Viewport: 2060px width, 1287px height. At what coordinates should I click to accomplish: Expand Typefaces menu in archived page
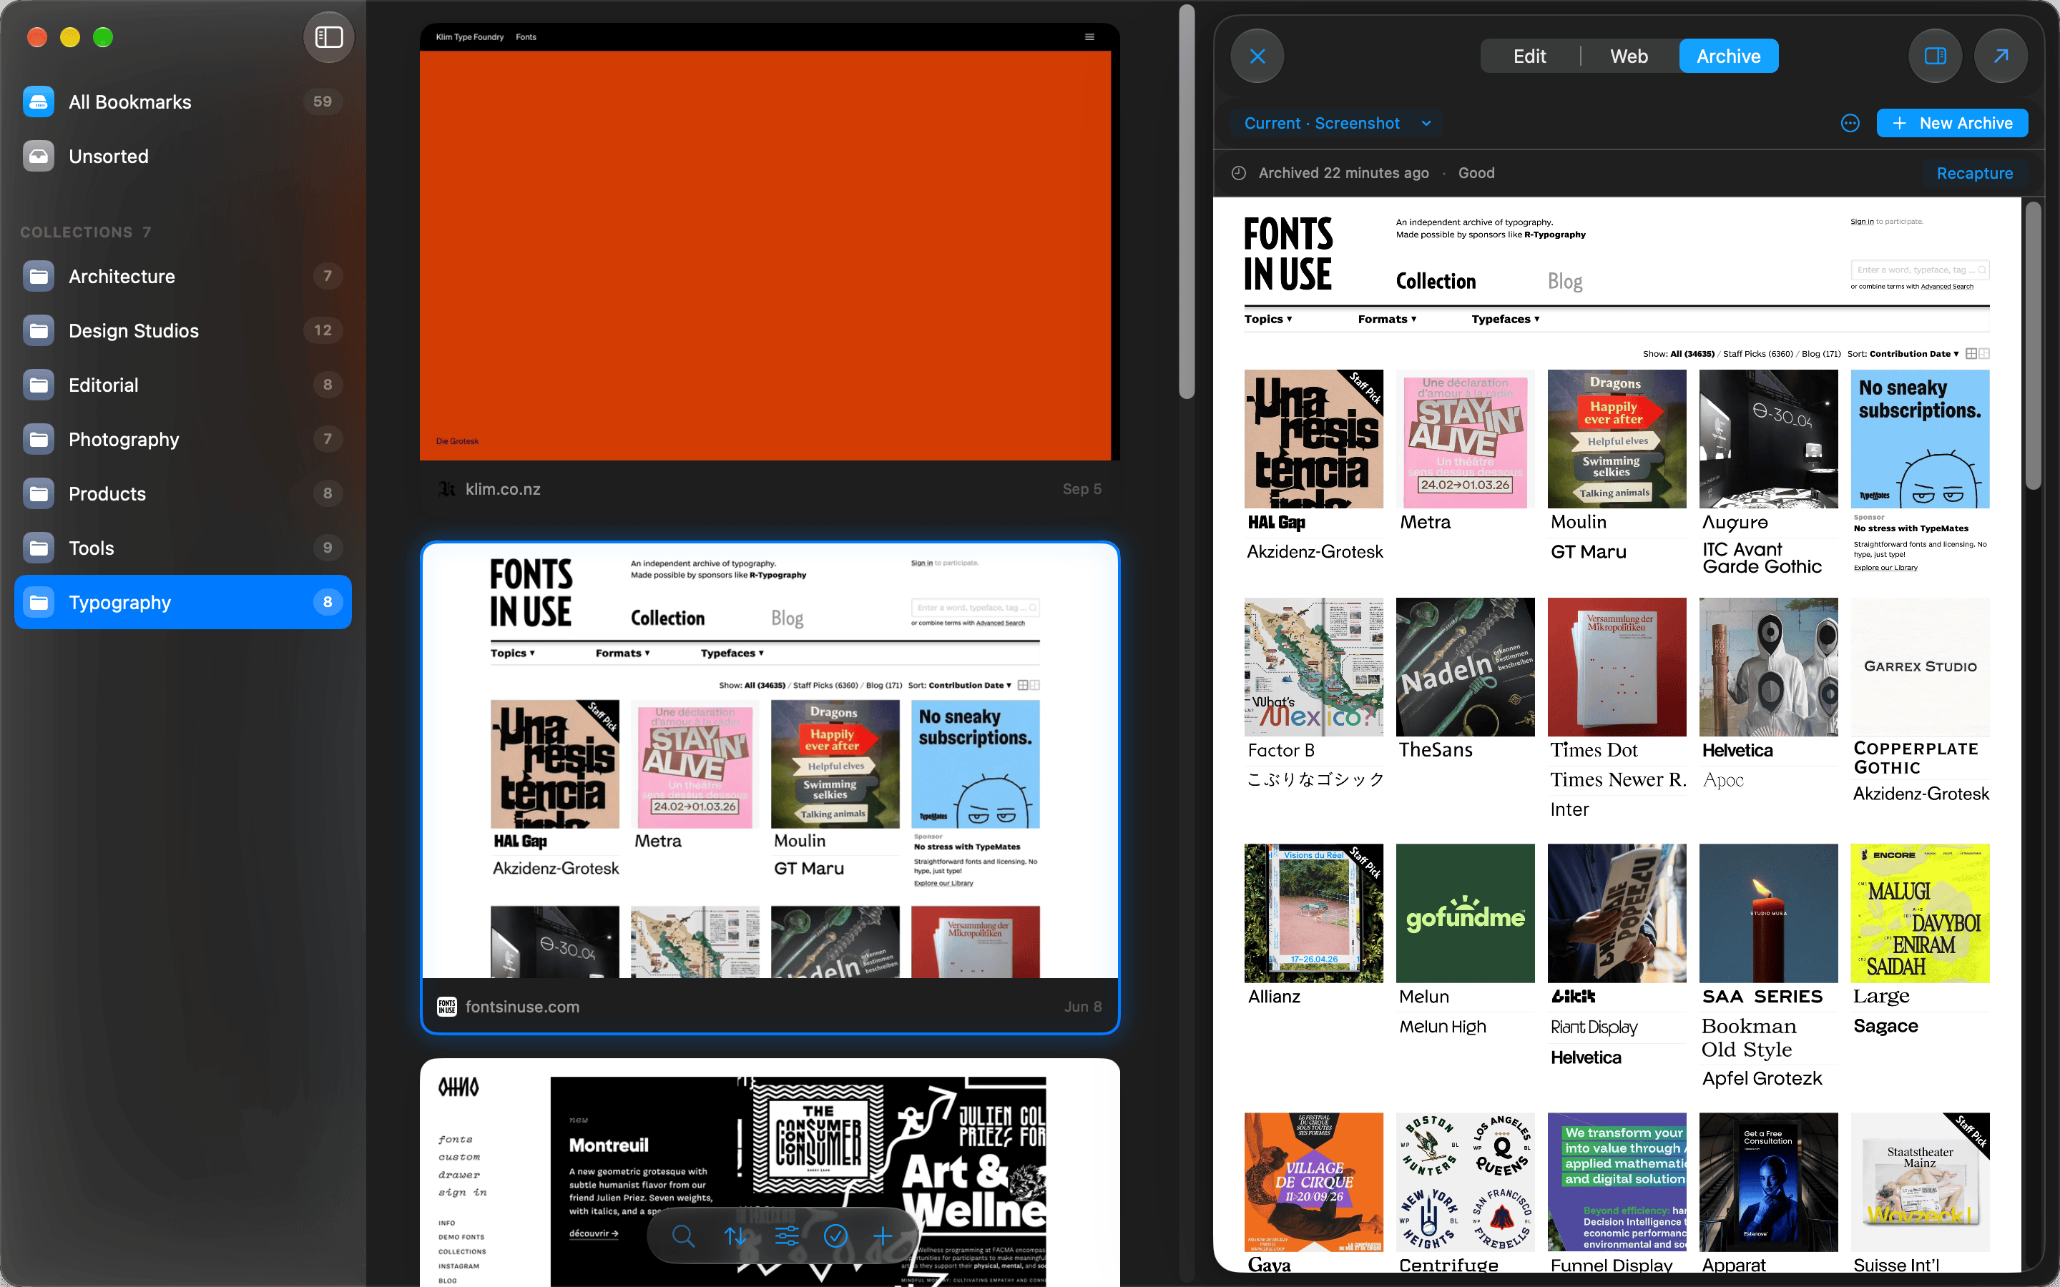click(x=1505, y=319)
